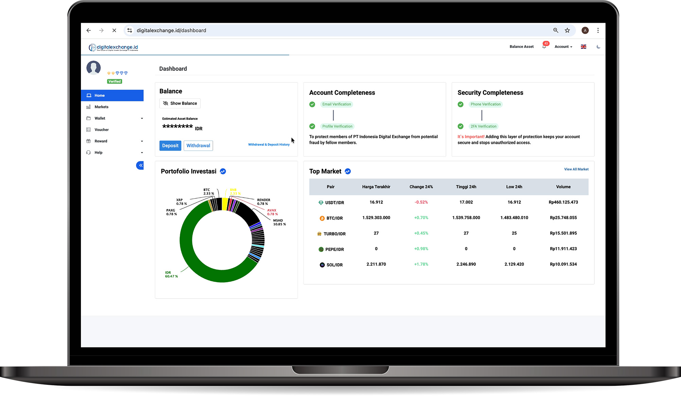Open Withdrawal & Deposit History link
This screenshot has height=396, width=681.
269,145
